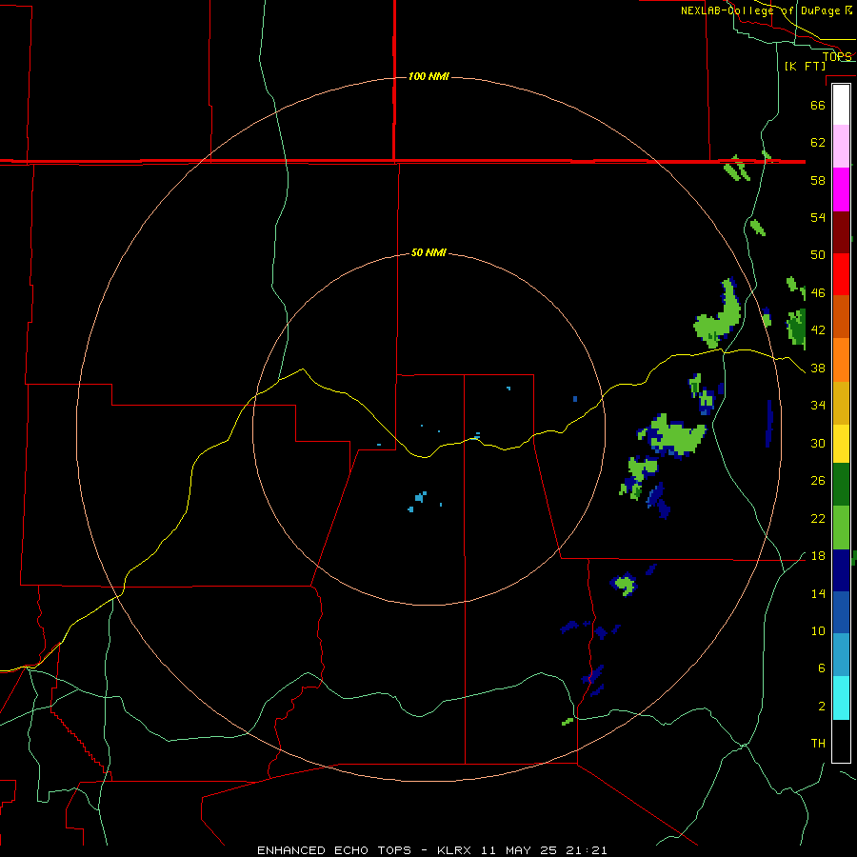Click the legend value '2'

click(x=821, y=706)
